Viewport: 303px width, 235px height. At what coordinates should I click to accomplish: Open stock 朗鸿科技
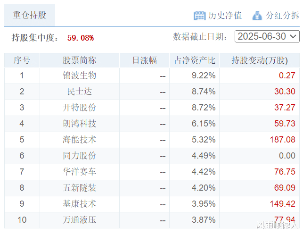pos(80,124)
